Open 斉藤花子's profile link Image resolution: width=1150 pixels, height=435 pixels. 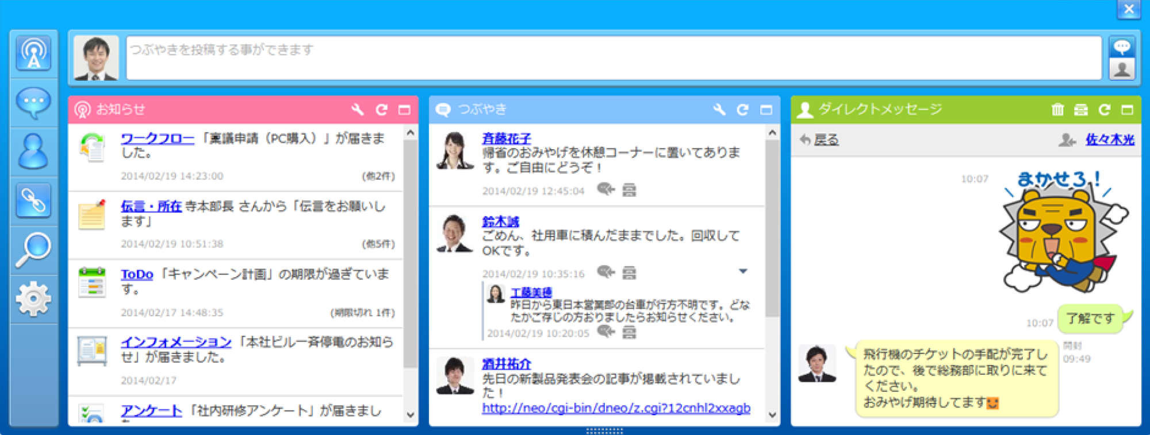click(x=507, y=138)
